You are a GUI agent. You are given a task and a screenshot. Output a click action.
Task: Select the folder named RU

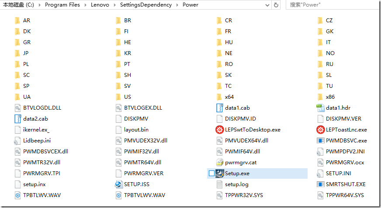click(x=329, y=64)
